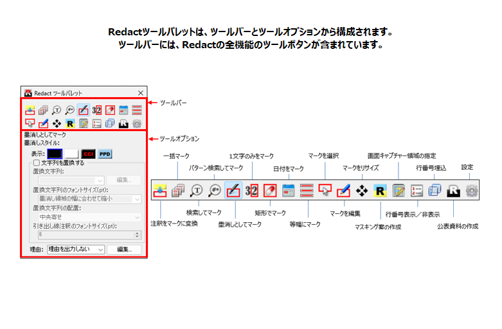This screenshot has width=502, height=329.
Task: Select 日付をマーク calendar on enlarged toolbar
Action: point(289,191)
